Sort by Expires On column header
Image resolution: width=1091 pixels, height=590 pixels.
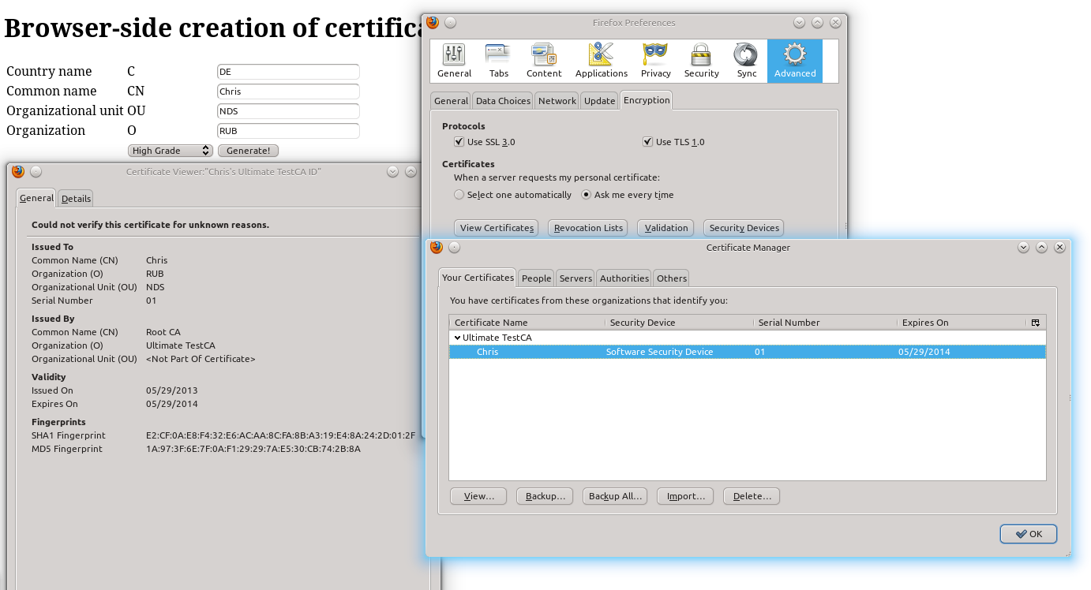coord(963,323)
